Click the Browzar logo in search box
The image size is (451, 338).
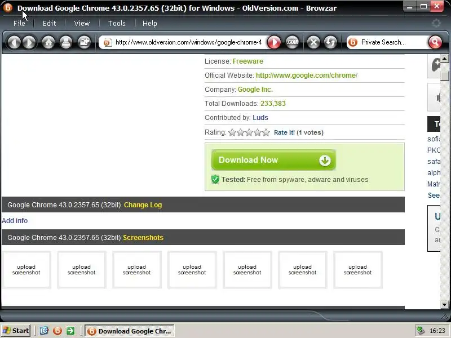(x=353, y=43)
